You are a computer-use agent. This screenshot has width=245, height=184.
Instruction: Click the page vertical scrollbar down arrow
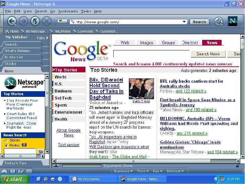click(x=242, y=157)
